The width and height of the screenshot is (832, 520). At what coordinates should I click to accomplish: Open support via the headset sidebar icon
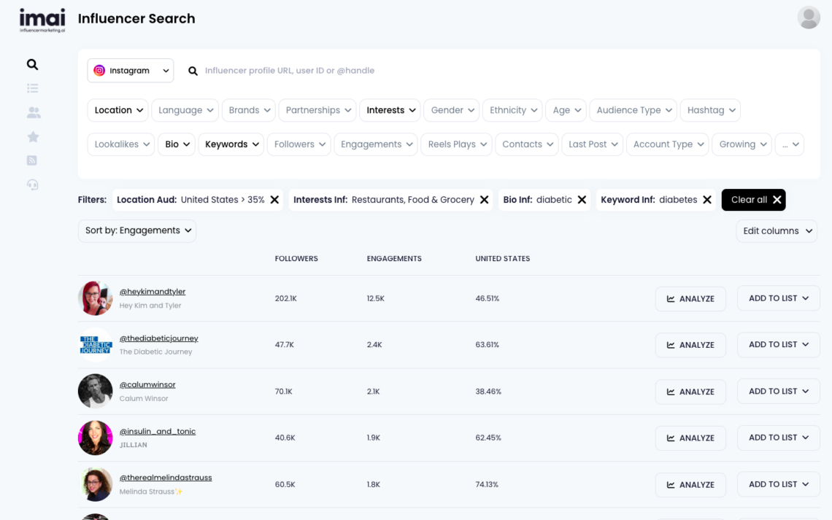[32, 185]
